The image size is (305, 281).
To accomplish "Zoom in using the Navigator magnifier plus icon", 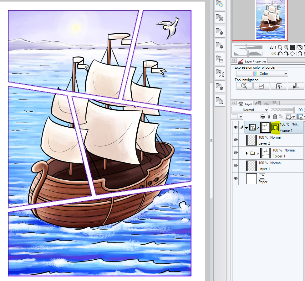I will pos(286,47).
